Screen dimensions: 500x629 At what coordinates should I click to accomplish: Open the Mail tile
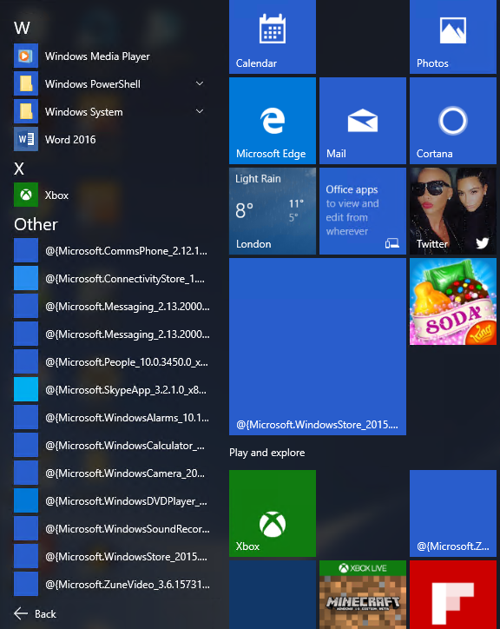(363, 121)
